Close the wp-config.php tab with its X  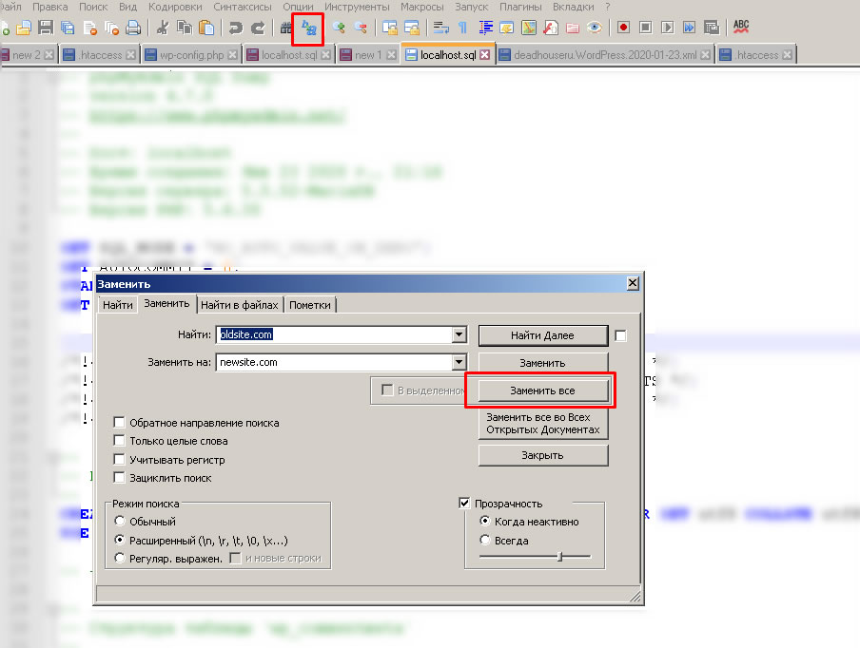click(x=232, y=55)
